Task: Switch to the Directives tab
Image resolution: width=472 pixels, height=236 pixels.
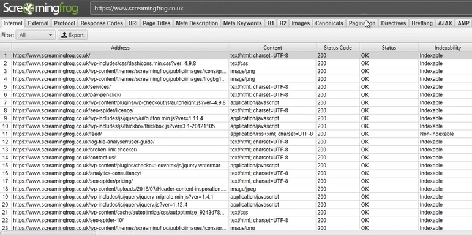Action: click(x=394, y=23)
